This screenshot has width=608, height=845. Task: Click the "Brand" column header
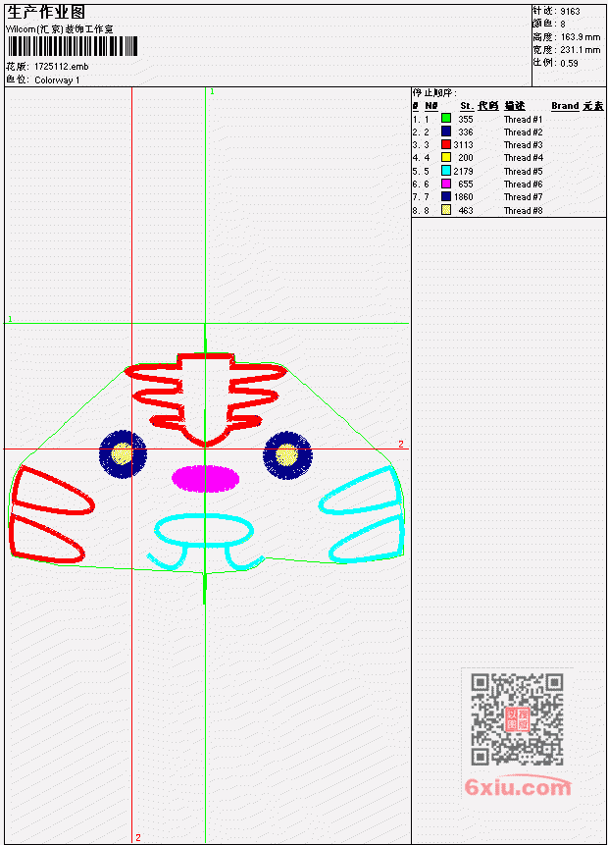565,106
